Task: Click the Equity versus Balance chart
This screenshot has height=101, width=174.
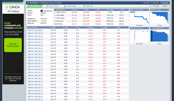Action: pyautogui.click(x=159, y=36)
